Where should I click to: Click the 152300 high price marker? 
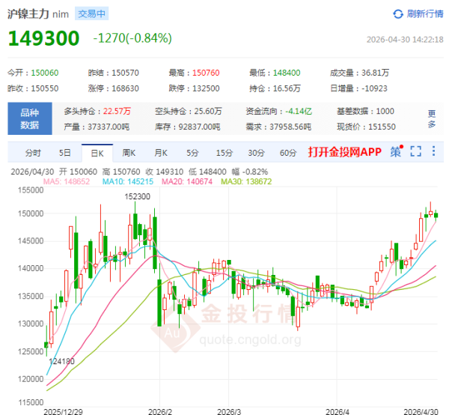[137, 196]
